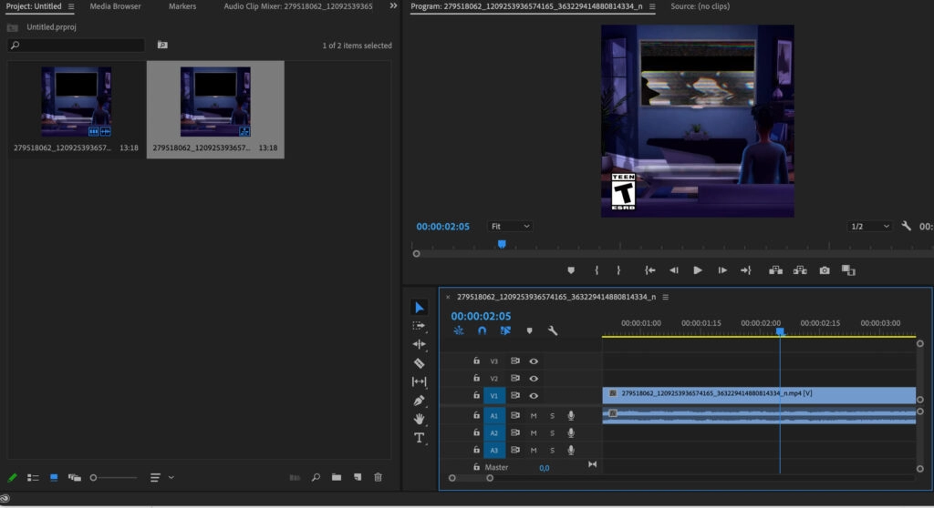Toggle lock on V2 track
Image resolution: width=934 pixels, height=508 pixels.
[476, 379]
